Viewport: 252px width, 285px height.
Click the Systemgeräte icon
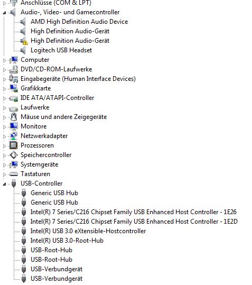coord(14,164)
